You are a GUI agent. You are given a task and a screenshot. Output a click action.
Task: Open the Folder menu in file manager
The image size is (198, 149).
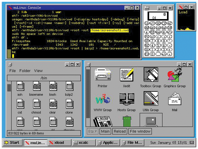click(25, 71)
